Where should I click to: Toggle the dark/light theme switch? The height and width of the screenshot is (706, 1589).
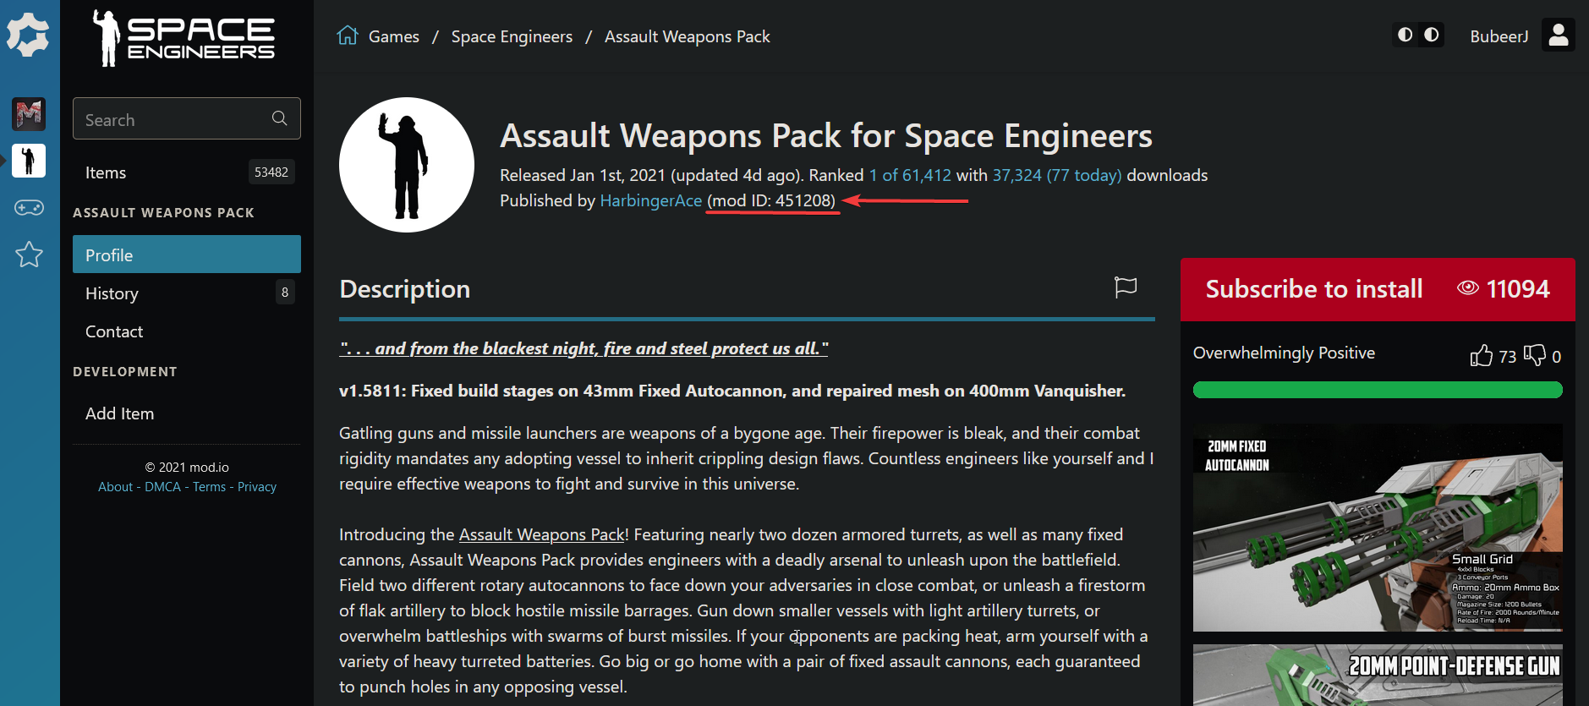[x=1418, y=36]
